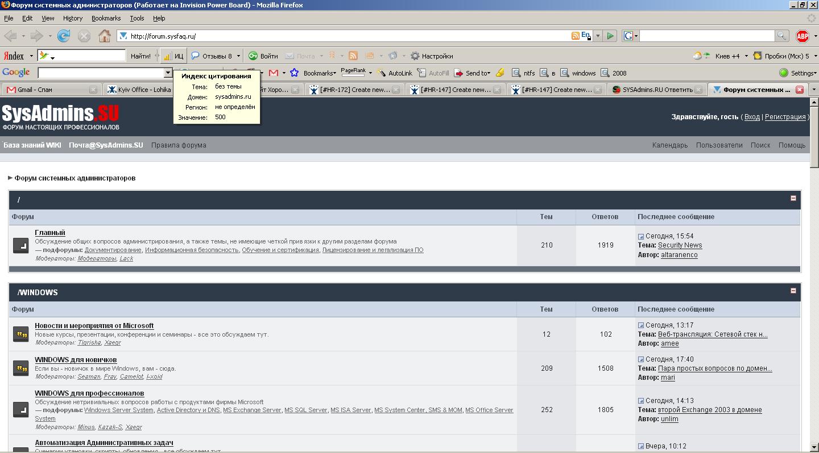Viewport: 819px width, 453px height.
Task: Click the PageRank indicator
Action: pos(353,72)
